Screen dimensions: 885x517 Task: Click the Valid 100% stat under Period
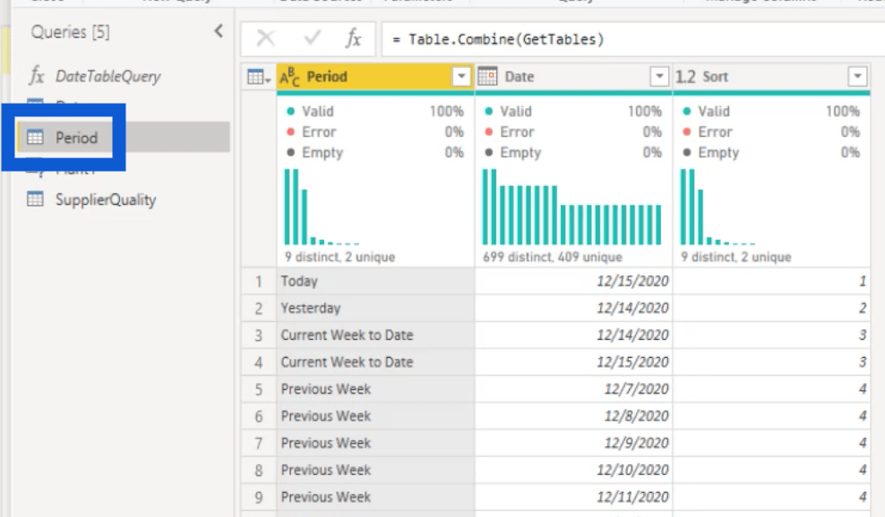[374, 111]
